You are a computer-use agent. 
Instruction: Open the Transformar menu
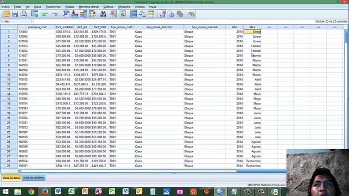pyautogui.click(x=53, y=7)
